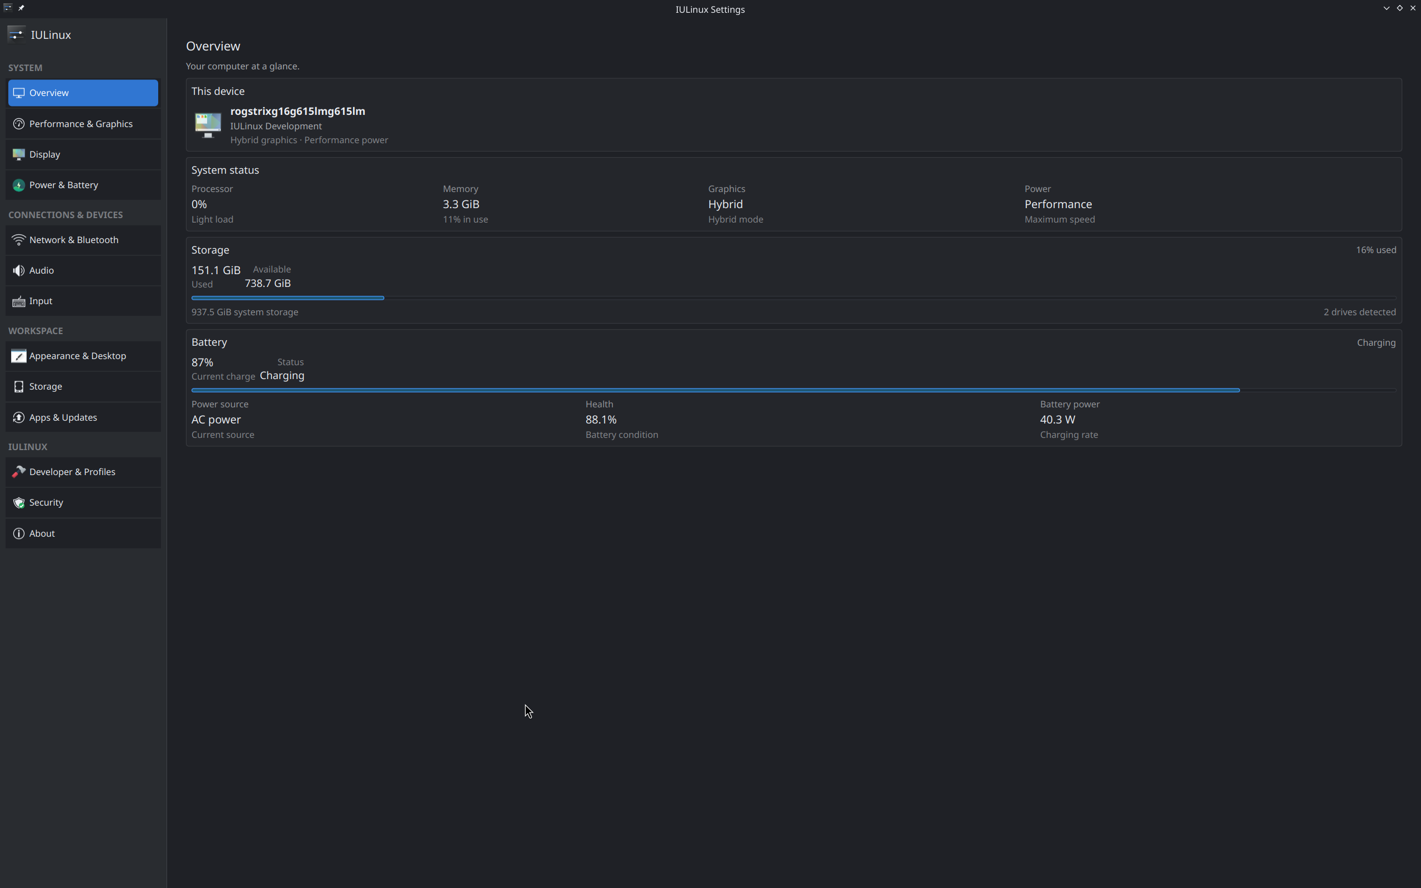
Task: Click the About info icon
Action: (x=19, y=533)
